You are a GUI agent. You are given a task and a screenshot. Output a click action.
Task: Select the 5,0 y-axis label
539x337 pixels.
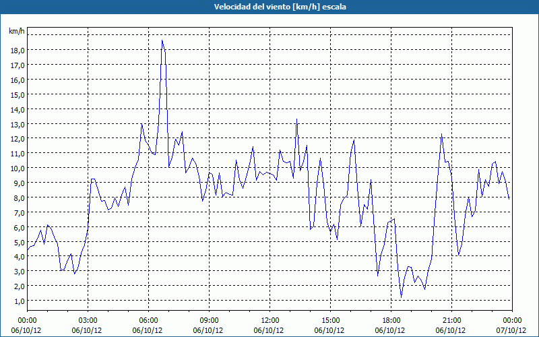20,243
